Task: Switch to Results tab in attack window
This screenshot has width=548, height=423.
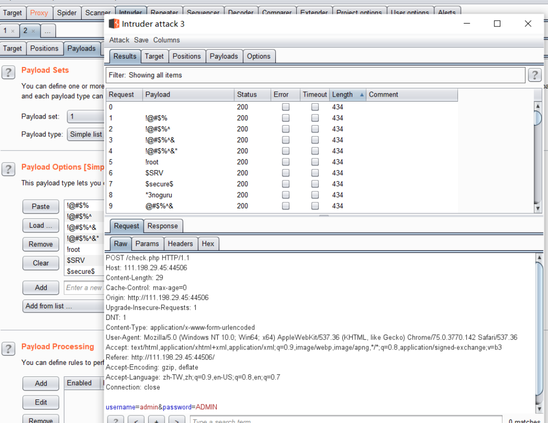Action: coord(125,56)
